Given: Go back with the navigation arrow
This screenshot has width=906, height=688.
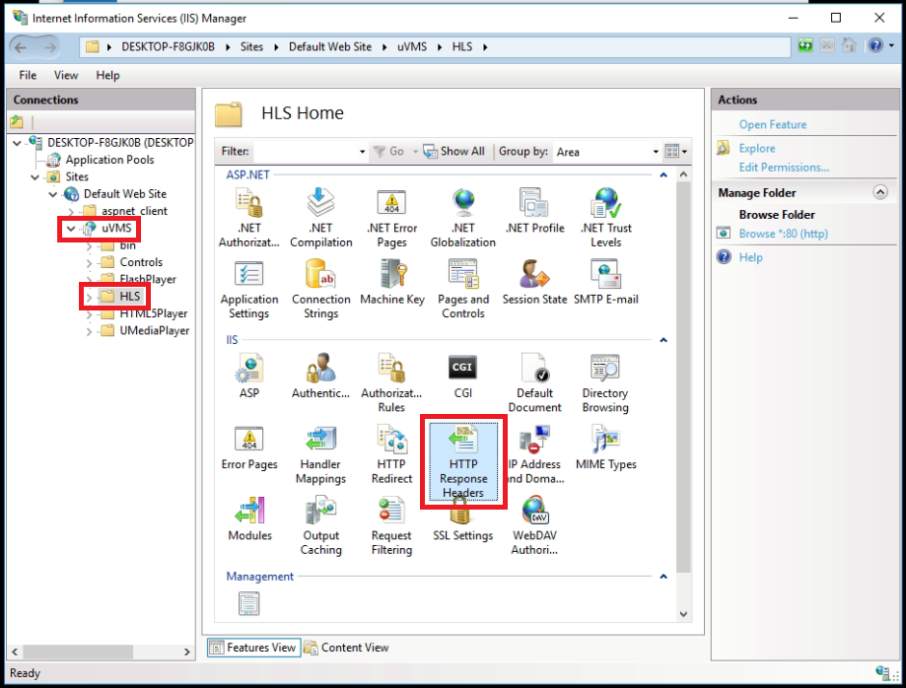Looking at the screenshot, I should click(21, 47).
